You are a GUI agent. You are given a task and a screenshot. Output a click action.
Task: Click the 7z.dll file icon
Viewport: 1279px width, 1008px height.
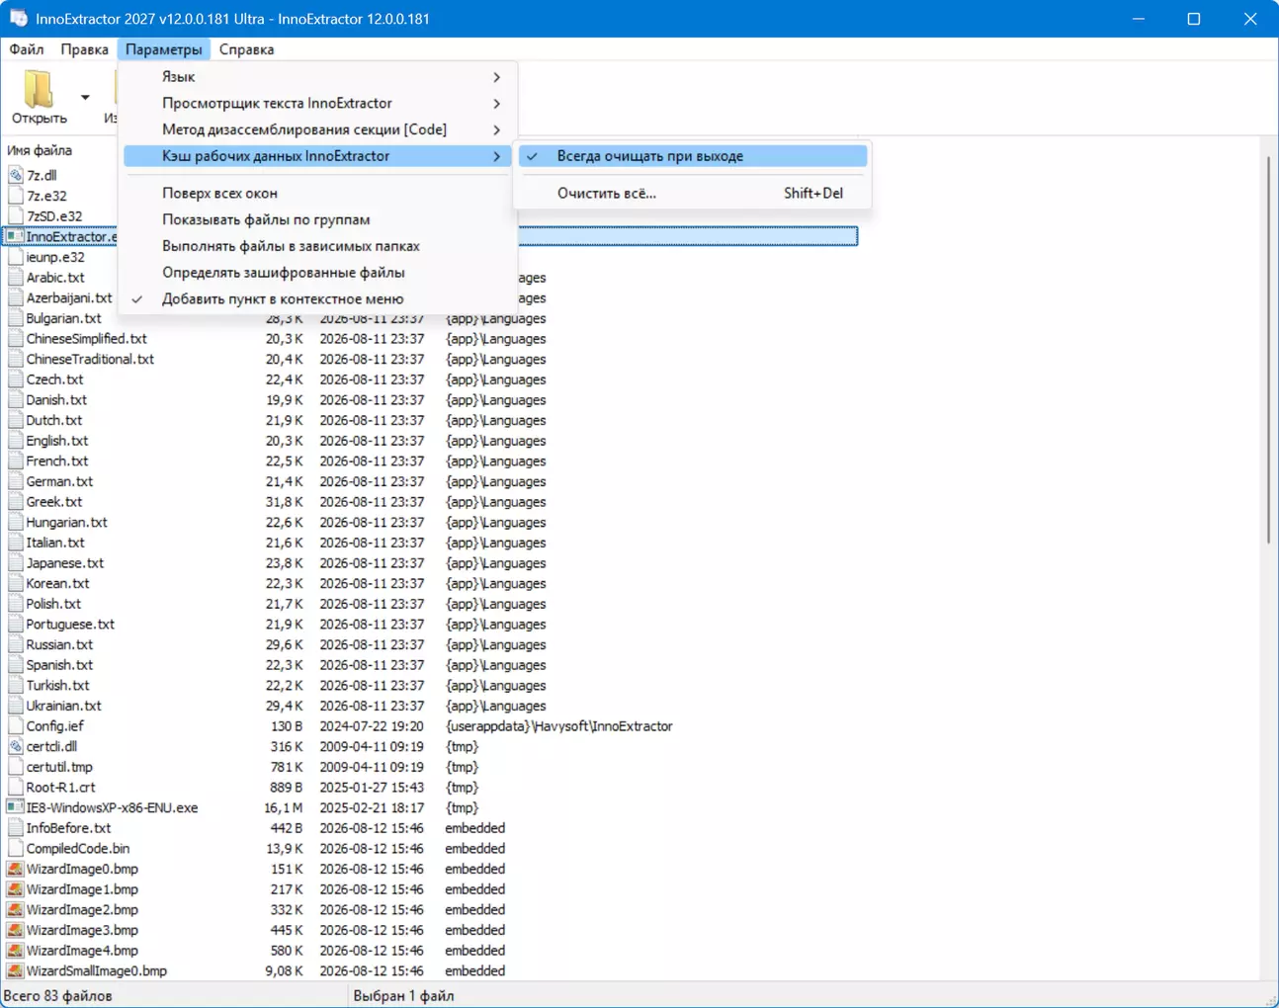pyautogui.click(x=15, y=175)
